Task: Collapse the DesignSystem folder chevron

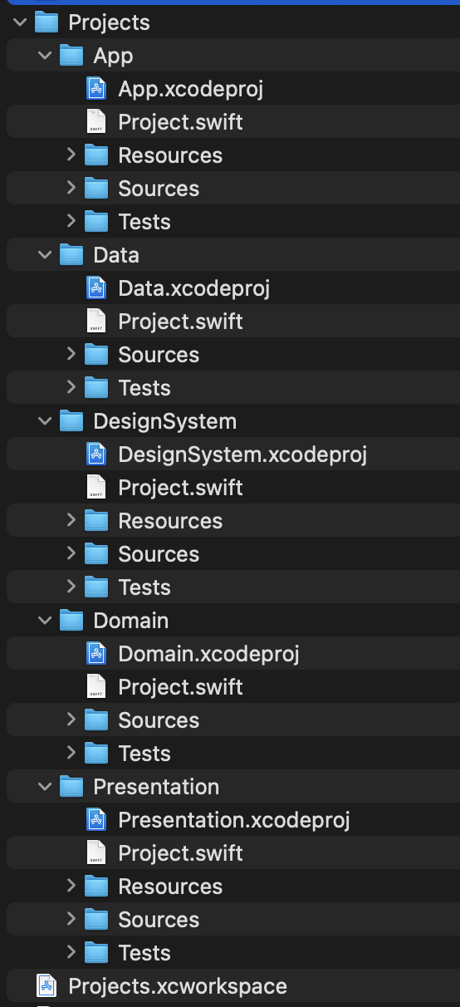Action: (45, 421)
